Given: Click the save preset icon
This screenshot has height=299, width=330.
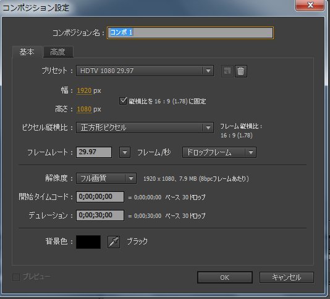Looking at the screenshot, I should click(227, 71).
